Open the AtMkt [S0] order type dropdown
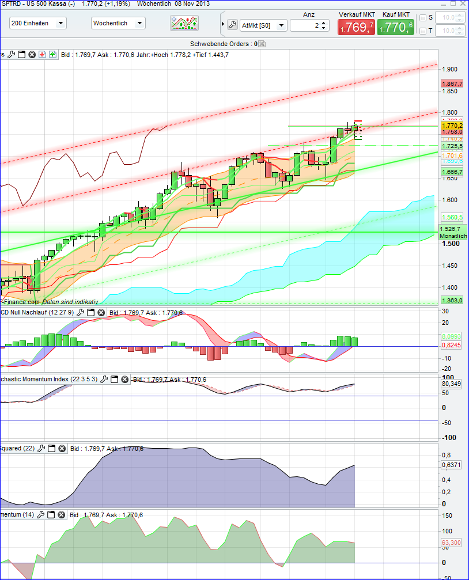This screenshot has height=580, width=469. [x=281, y=25]
